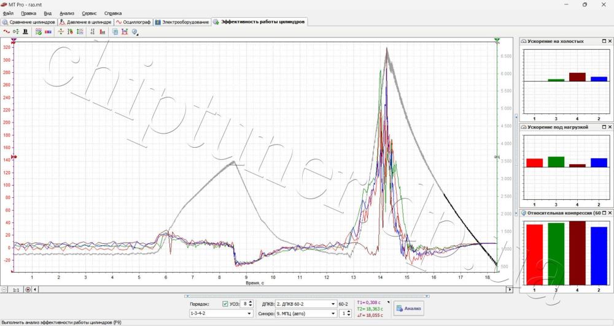
Task: Click the 60-2 label beside ДПКВ
Action: (x=343, y=304)
